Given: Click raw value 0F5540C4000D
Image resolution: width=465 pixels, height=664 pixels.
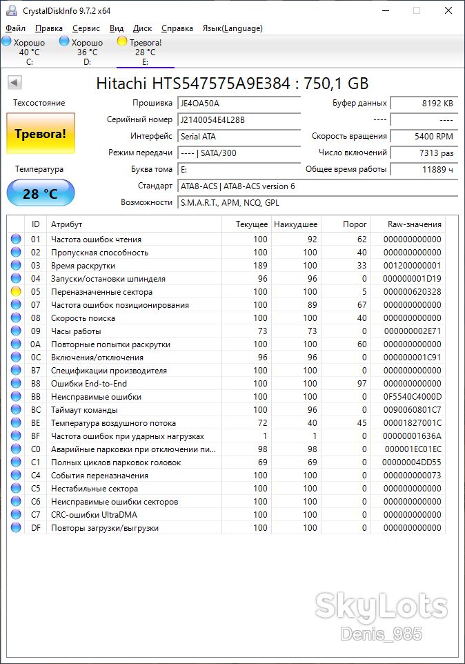Looking at the screenshot, I should coord(412,397).
